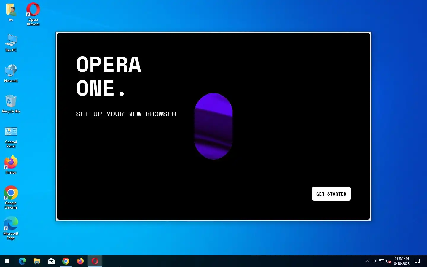Select the Firefox desktop shortcut

tap(11, 165)
